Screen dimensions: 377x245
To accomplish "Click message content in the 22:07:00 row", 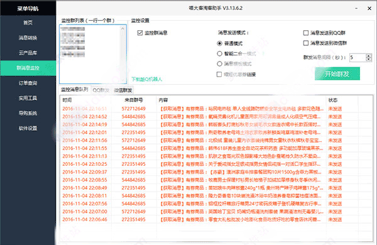I will click(242, 212).
